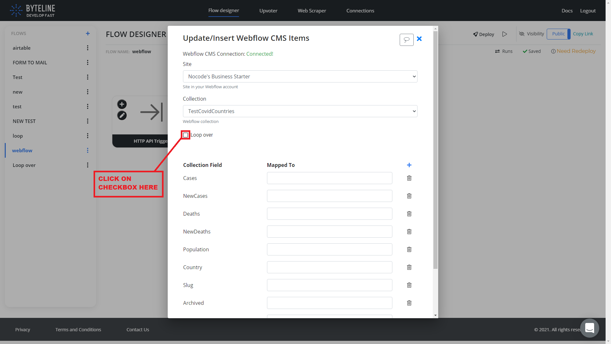Open the Upvoter tab
Viewport: 611px width, 344px height.
tap(268, 11)
